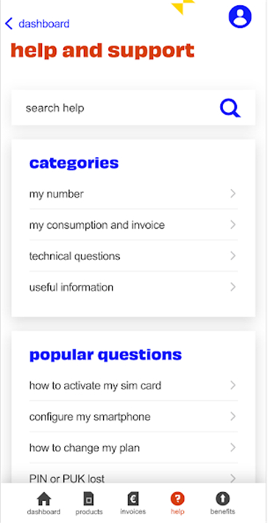Image resolution: width=268 pixels, height=523 pixels.
Task: Tap the back arrow next to dashboard
Action: click(9, 24)
